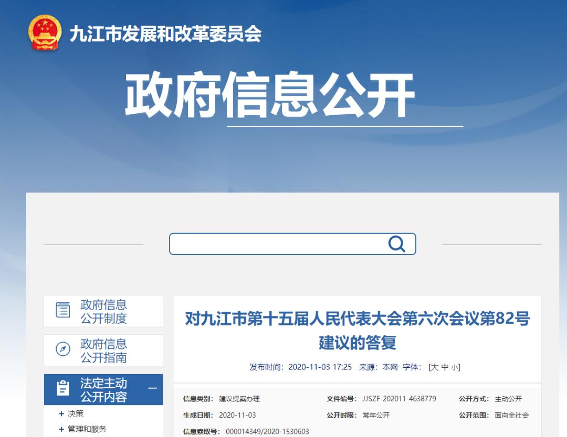Viewport: 567px width, 437px height.
Task: Click the article title about 第82号建议的答复
Action: pyautogui.click(x=358, y=331)
